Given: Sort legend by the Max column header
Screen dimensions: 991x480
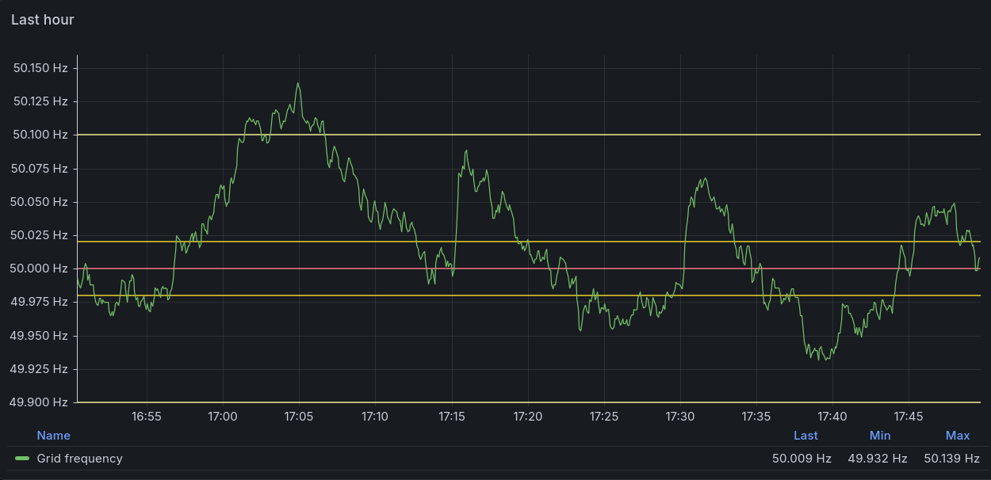Looking at the screenshot, I should [957, 436].
